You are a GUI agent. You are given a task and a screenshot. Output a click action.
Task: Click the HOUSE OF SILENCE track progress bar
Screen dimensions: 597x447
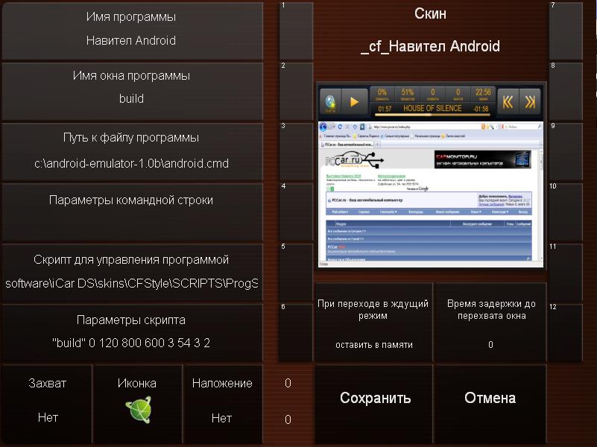tap(432, 109)
